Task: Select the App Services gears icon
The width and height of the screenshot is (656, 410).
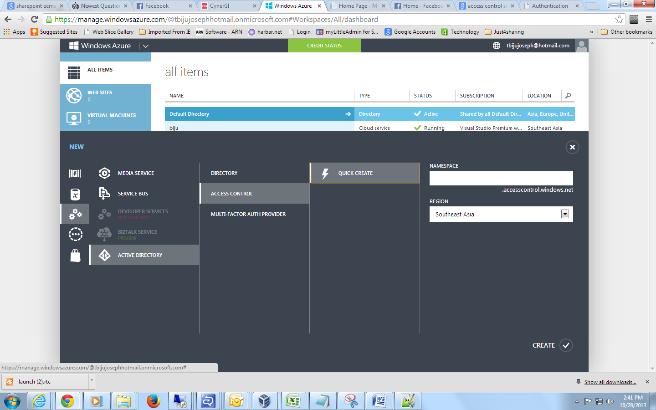Action: pyautogui.click(x=75, y=214)
